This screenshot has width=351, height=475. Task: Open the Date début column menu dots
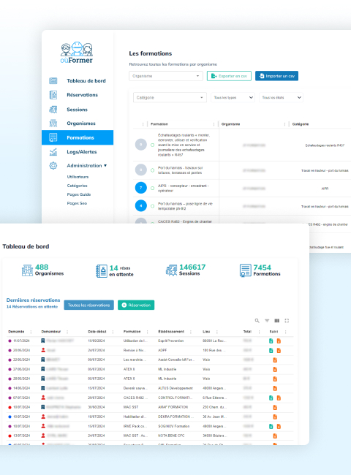click(113, 332)
